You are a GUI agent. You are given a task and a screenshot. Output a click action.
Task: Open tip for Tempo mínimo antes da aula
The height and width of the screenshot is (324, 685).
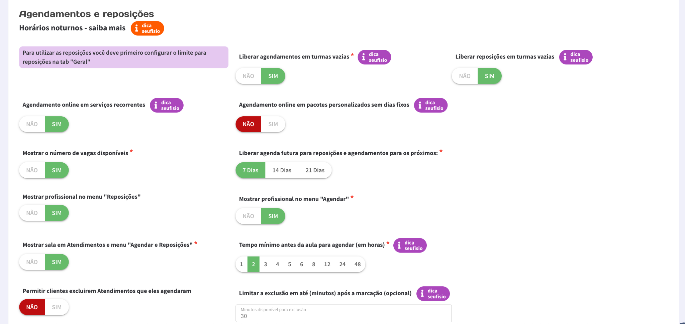pyautogui.click(x=410, y=246)
